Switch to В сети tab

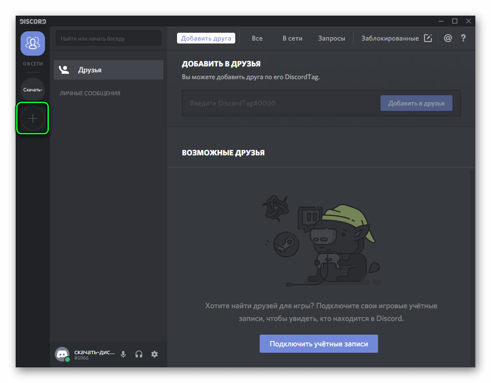[x=292, y=38]
